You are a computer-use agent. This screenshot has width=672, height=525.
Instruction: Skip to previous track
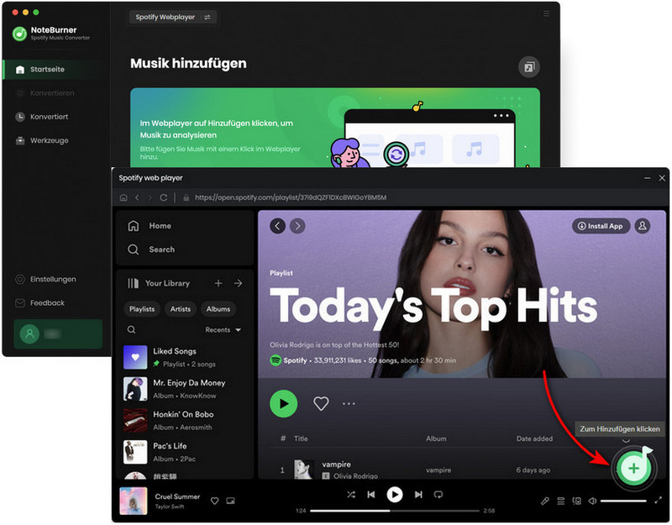[x=371, y=495]
